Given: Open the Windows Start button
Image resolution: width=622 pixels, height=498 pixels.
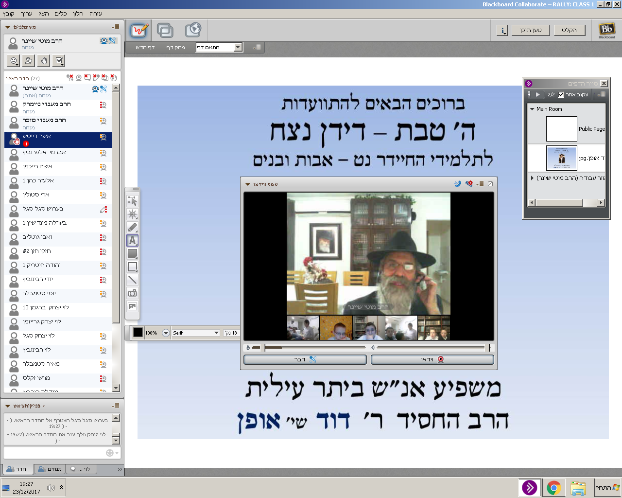Looking at the screenshot, I should click(x=607, y=487).
